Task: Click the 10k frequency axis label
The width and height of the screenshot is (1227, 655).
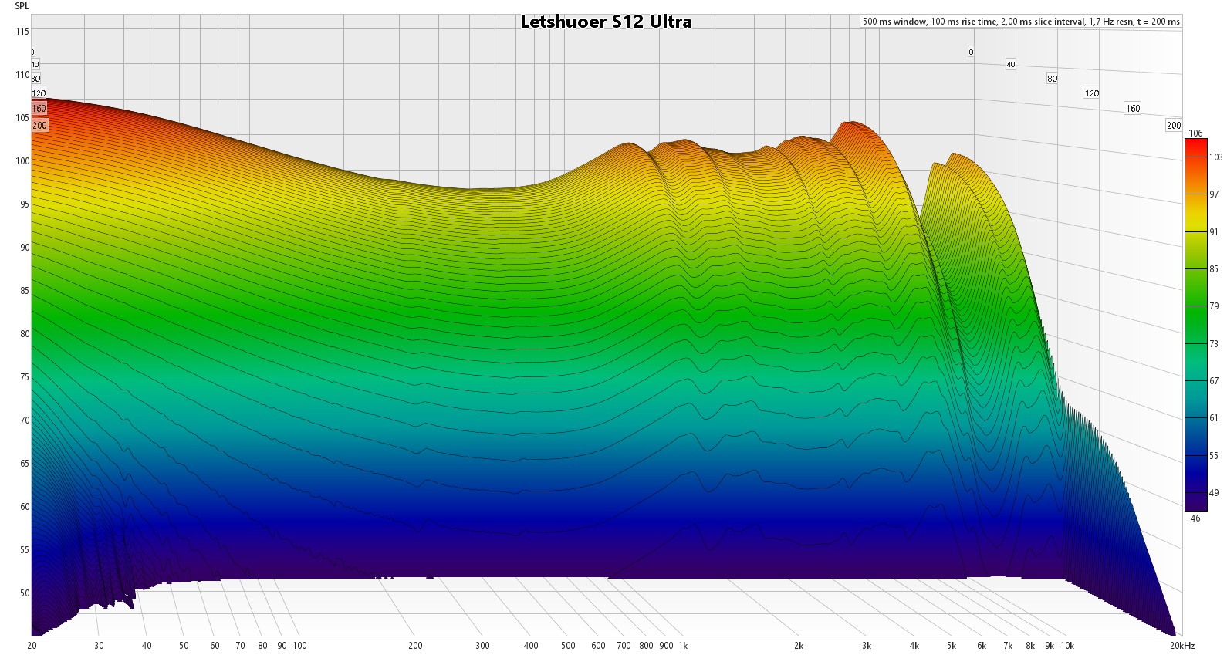Action: (x=1067, y=646)
